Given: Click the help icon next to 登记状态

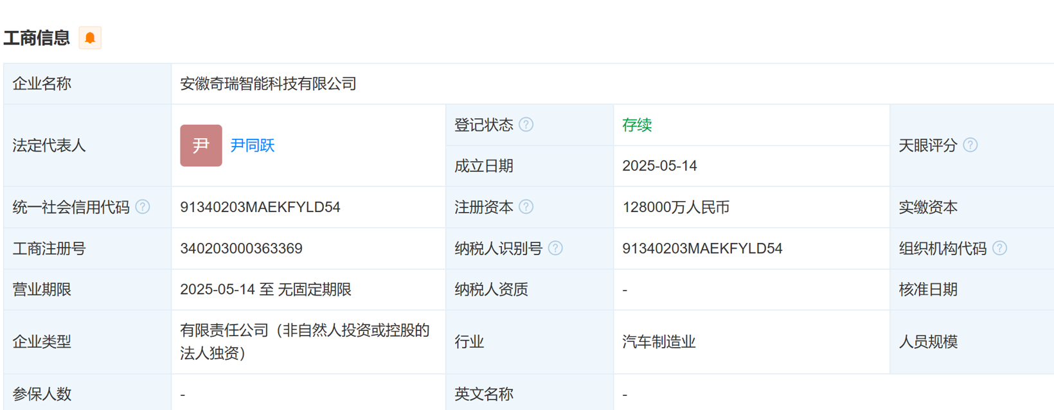Looking at the screenshot, I should coord(526,125).
